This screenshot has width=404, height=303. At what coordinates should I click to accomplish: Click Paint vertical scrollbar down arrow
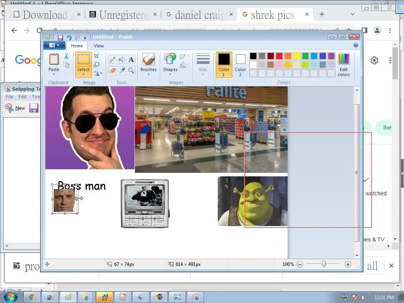coord(357,255)
